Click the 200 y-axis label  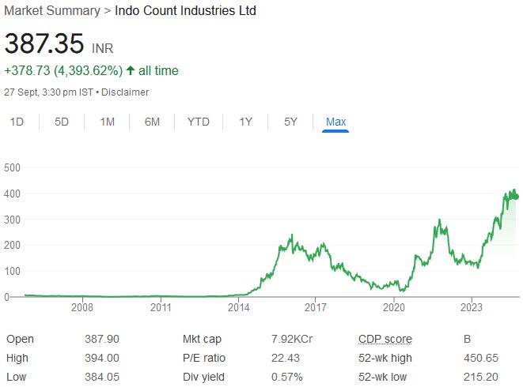12,245
